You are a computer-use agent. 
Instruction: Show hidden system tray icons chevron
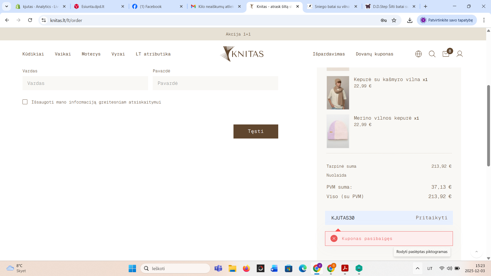click(x=417, y=268)
